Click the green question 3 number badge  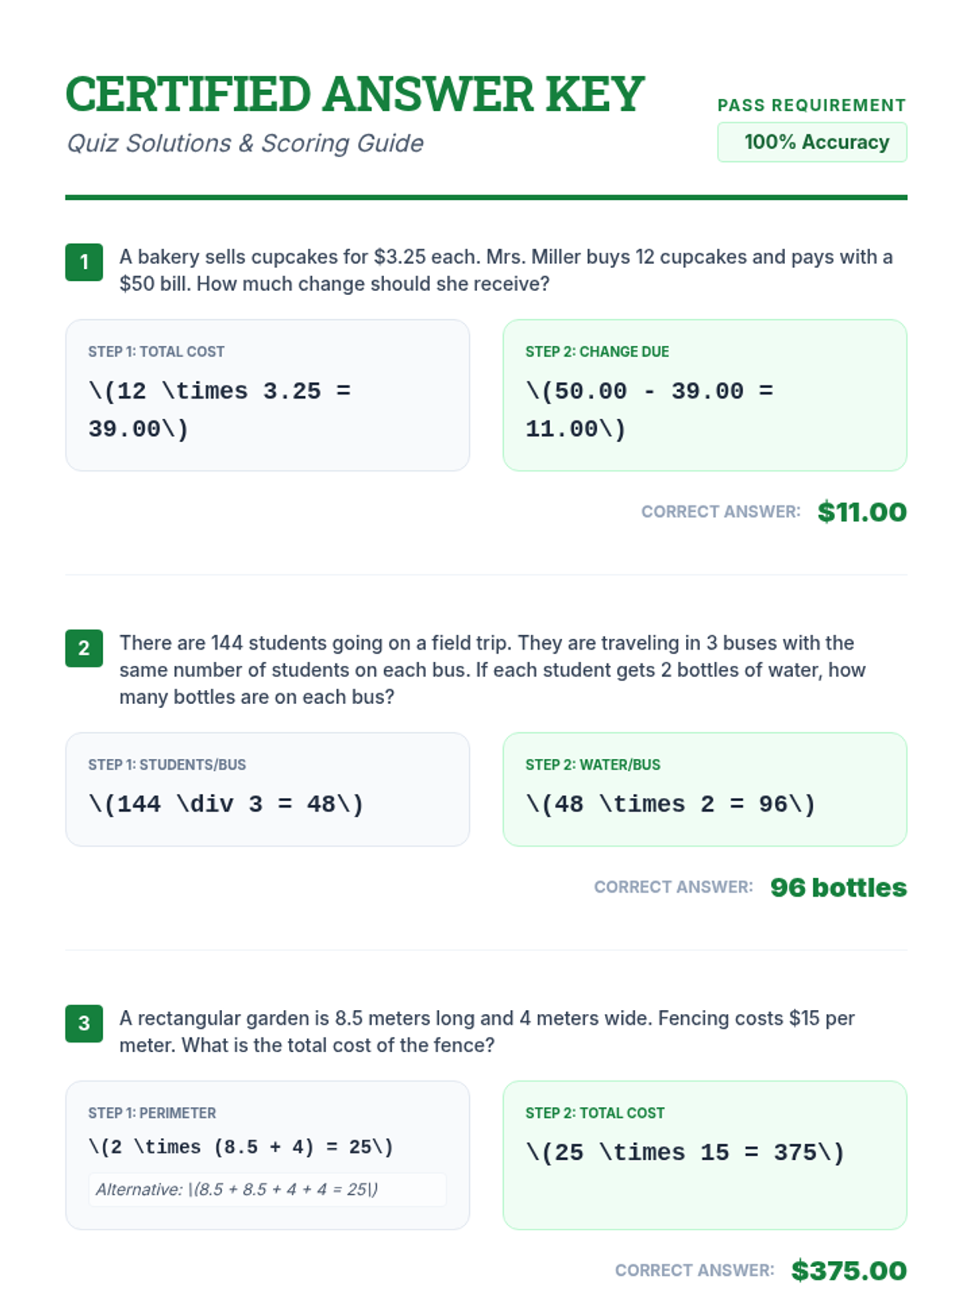tap(83, 1023)
